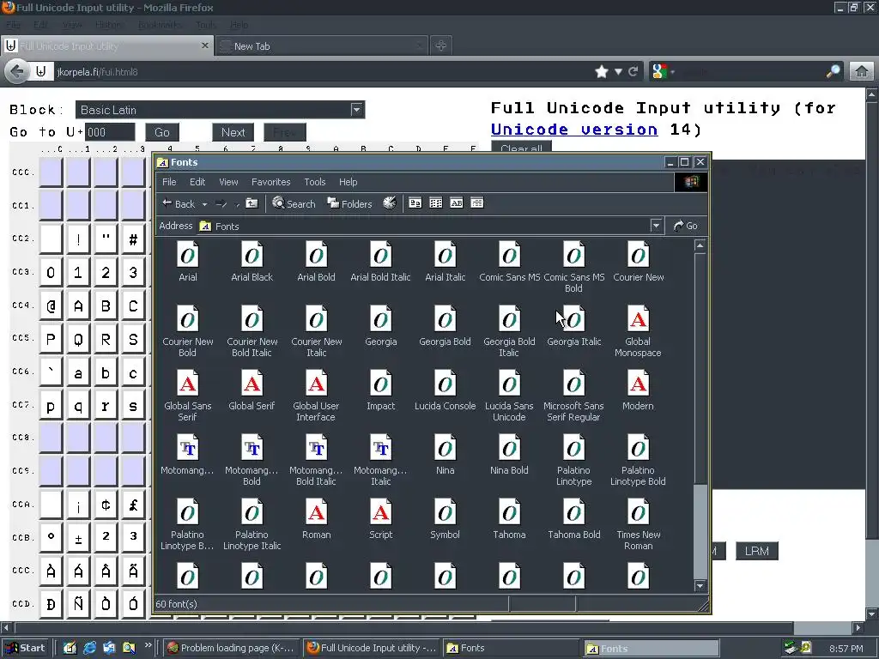
Task: Click the Up folder toolbar icon
Action: click(x=252, y=203)
